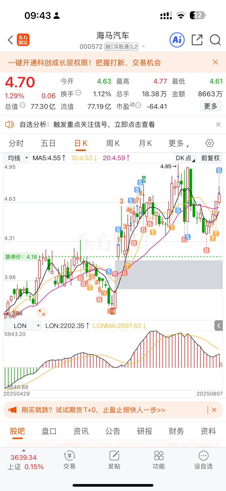The image size is (226, 491).
Task: Open the 自选分析 signal notice
Action: click(87, 124)
